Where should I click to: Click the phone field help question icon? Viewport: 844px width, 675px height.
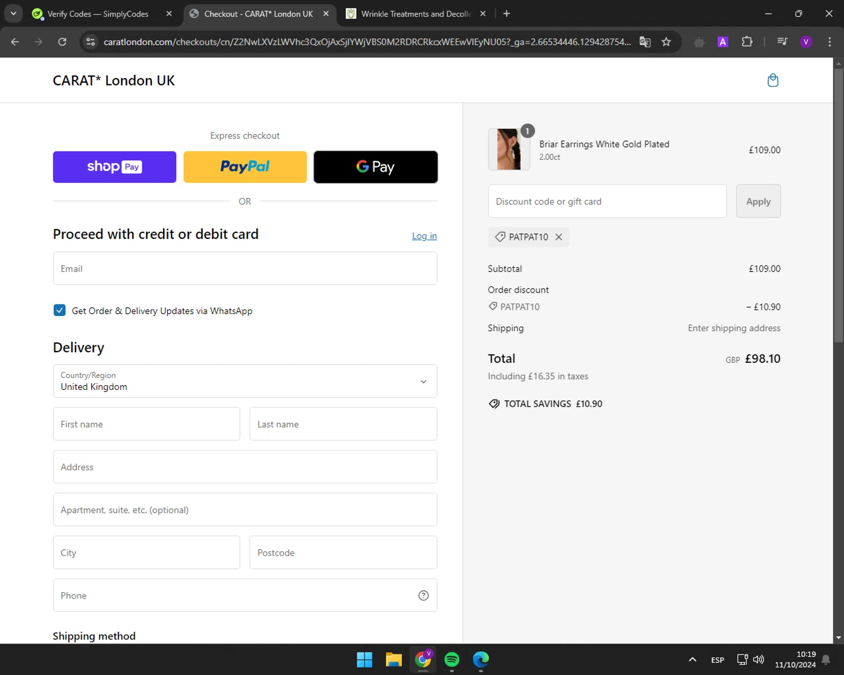423,596
